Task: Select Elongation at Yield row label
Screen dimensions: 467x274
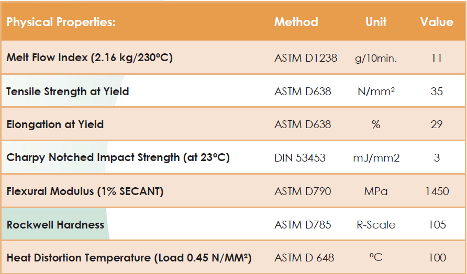Action: coord(55,124)
